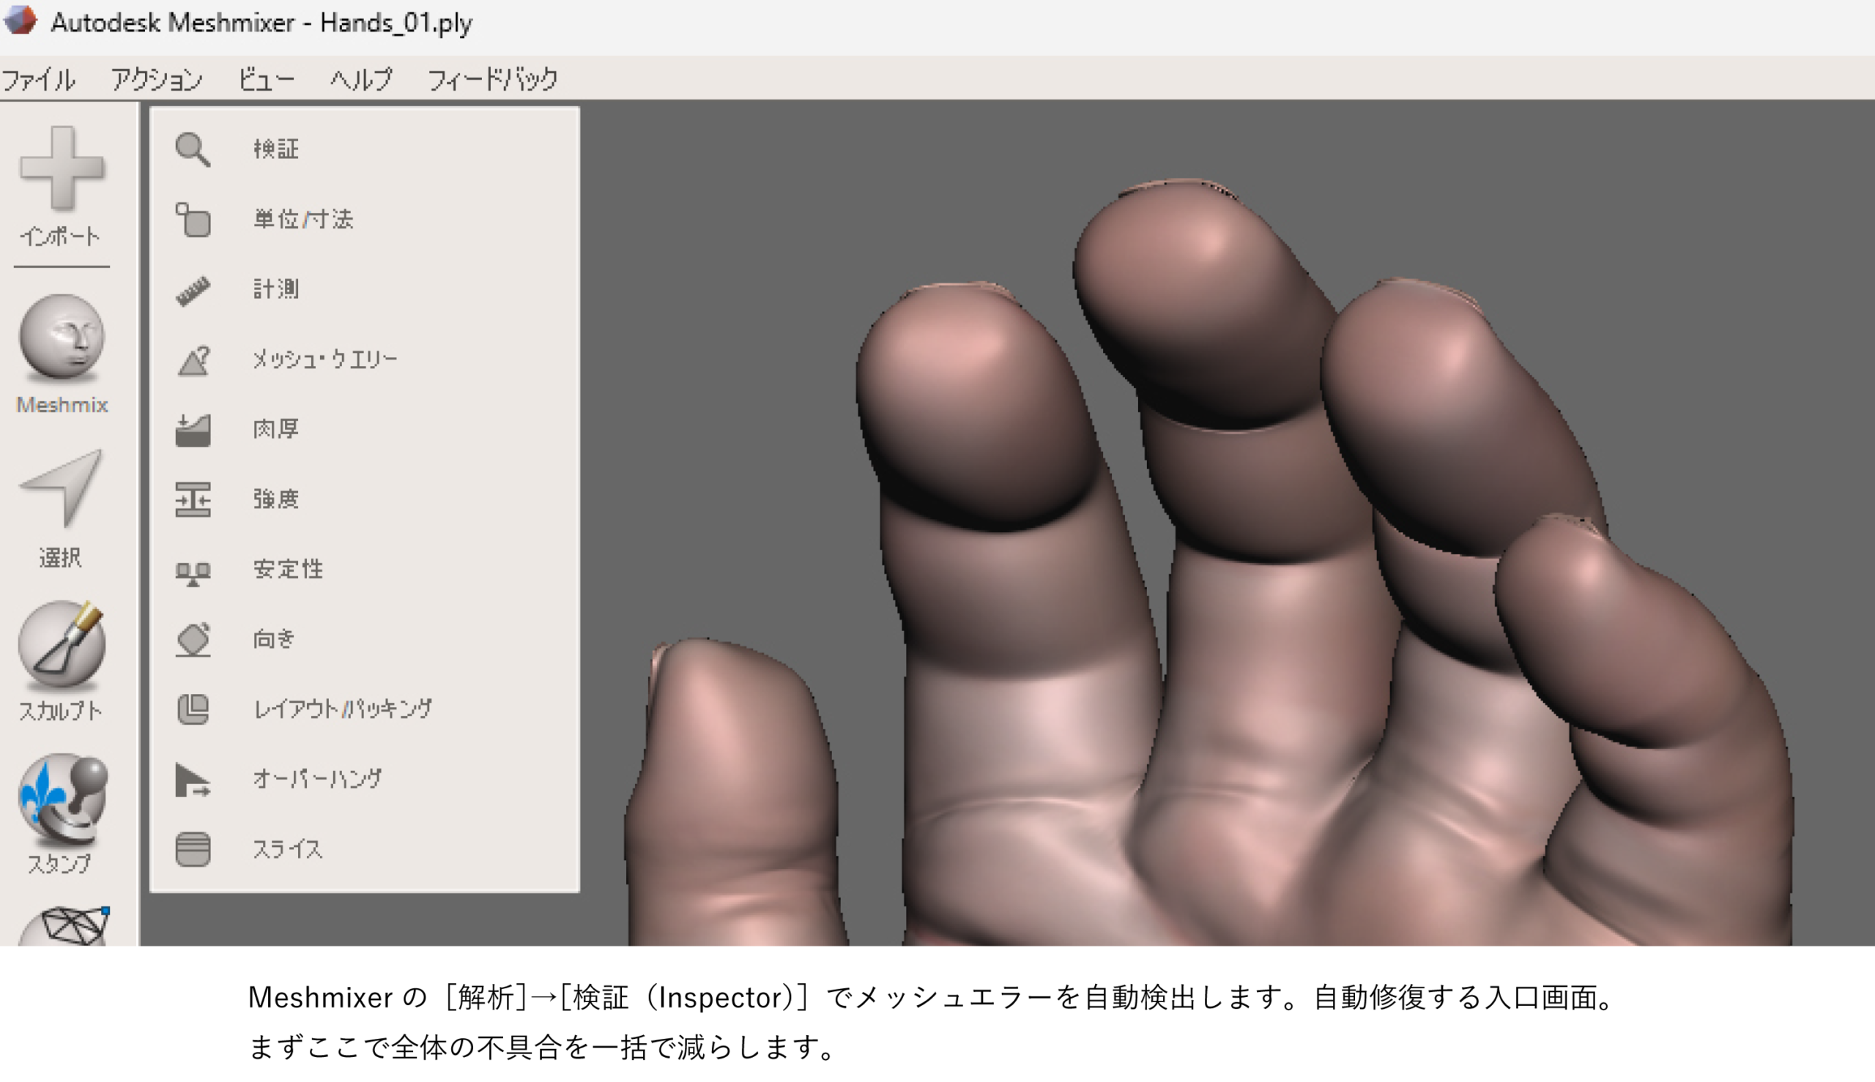Open the アクション (Action) menu
The width and height of the screenshot is (1875, 1082).
coord(156,79)
